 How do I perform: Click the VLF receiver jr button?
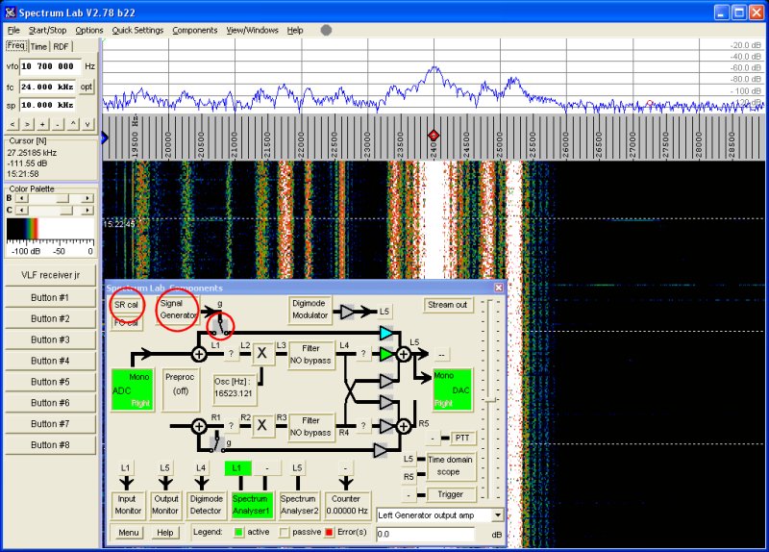coord(51,275)
